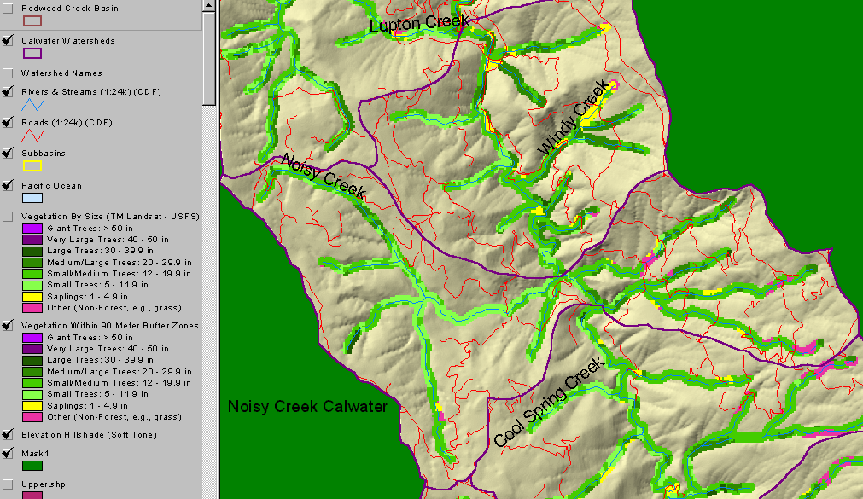Click the blue Rivers & Streams line symbol

[32, 105]
